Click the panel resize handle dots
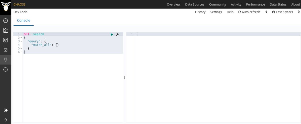This screenshot has height=124, width=301. (x=125, y=78)
